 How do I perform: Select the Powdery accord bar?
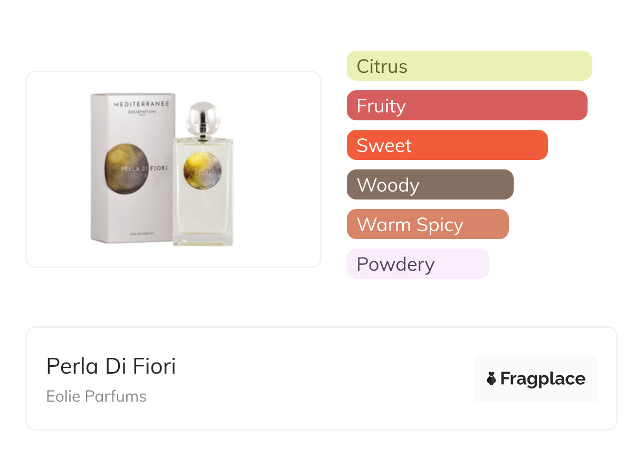pyautogui.click(x=418, y=264)
